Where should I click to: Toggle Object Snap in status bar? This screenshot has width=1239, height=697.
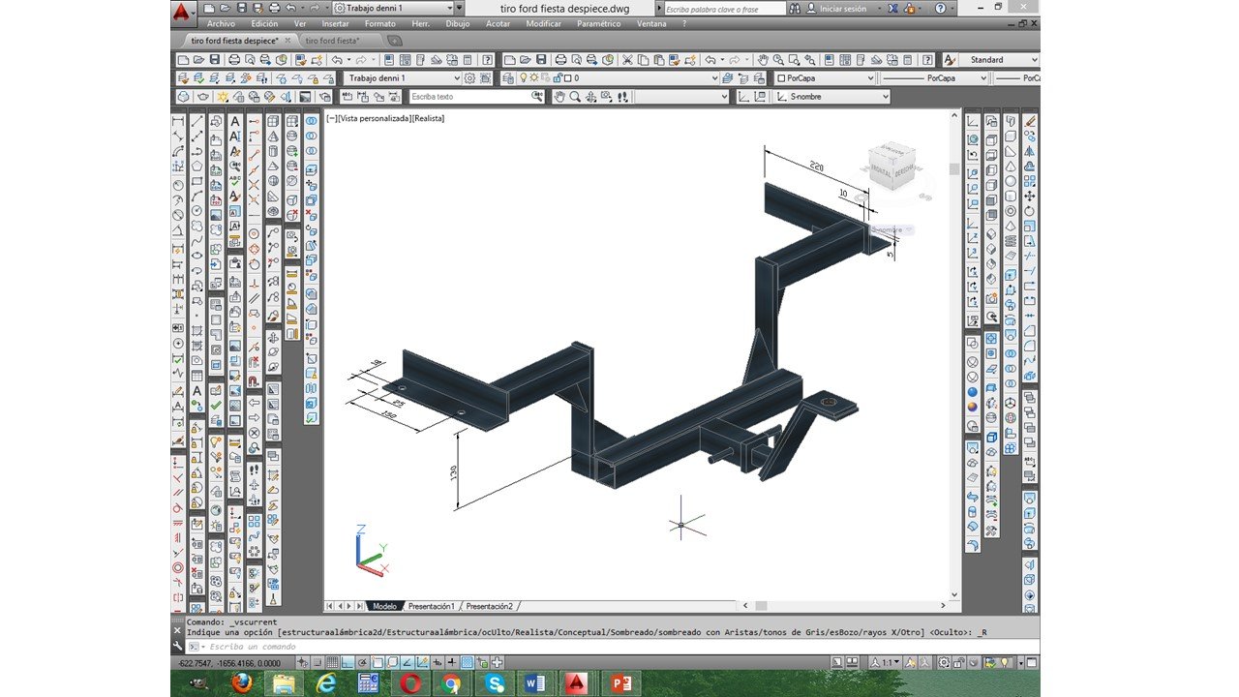pos(378,662)
